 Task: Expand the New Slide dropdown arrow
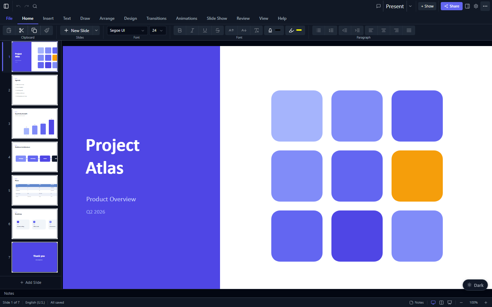pos(96,30)
